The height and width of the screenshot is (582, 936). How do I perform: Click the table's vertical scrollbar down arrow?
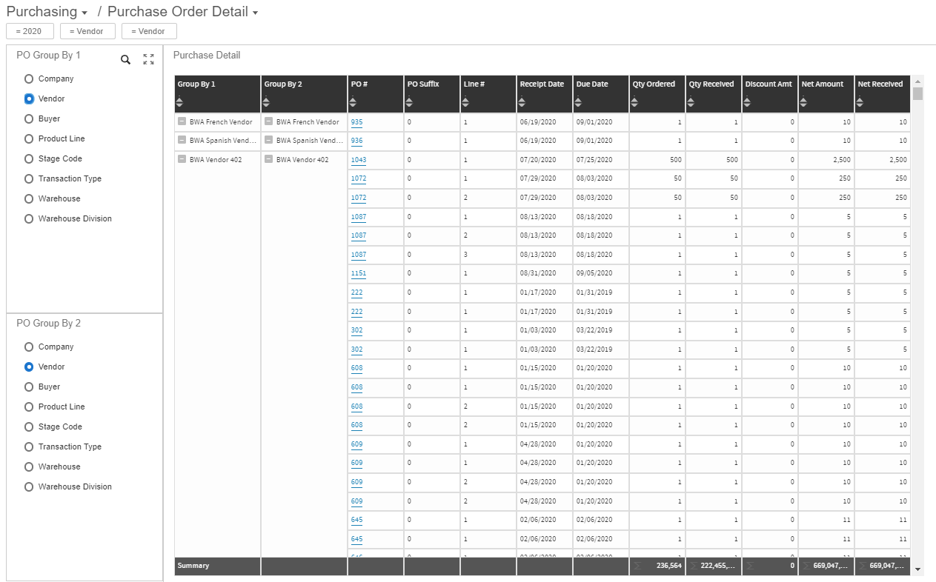[x=918, y=569]
